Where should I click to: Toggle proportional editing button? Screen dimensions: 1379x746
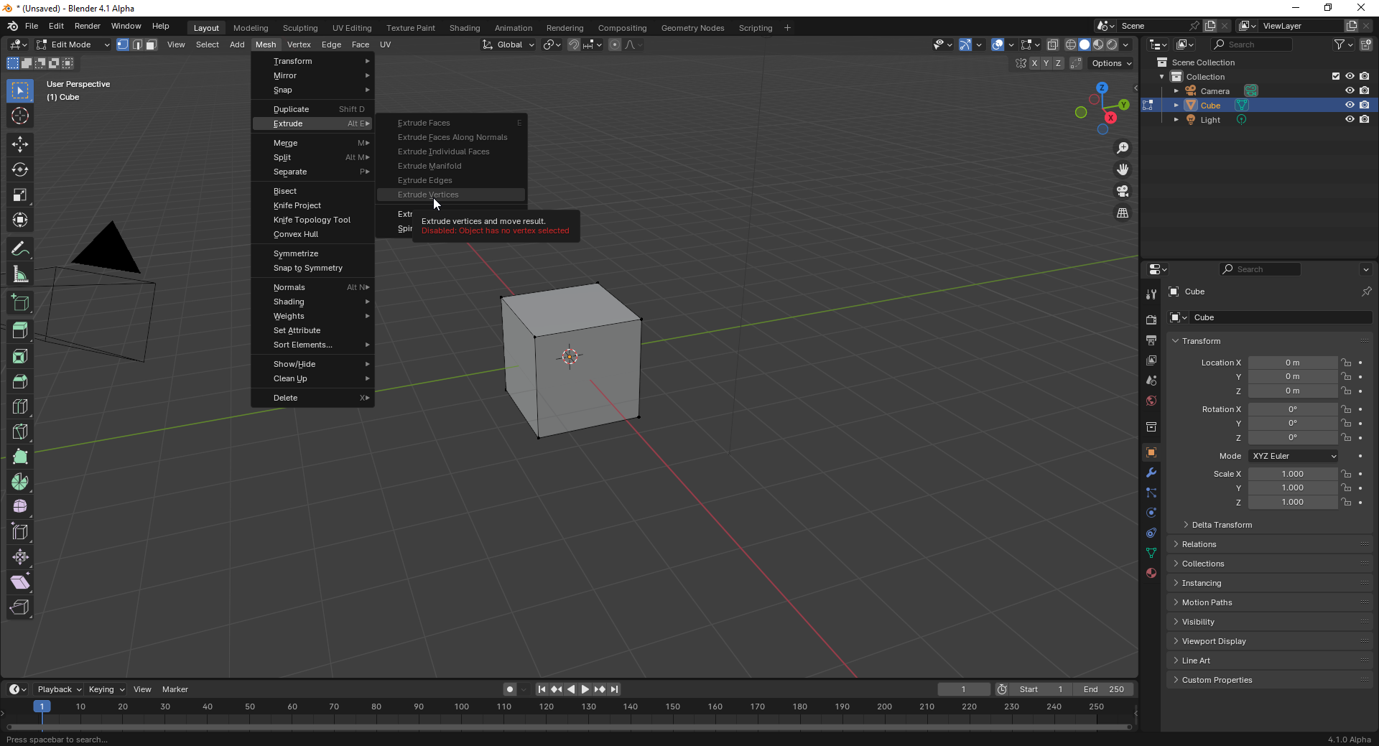point(615,45)
